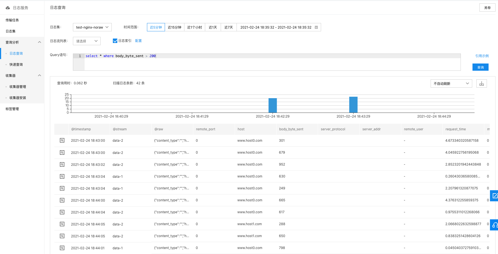Toggle the 日志索引 checkbox

click(115, 41)
